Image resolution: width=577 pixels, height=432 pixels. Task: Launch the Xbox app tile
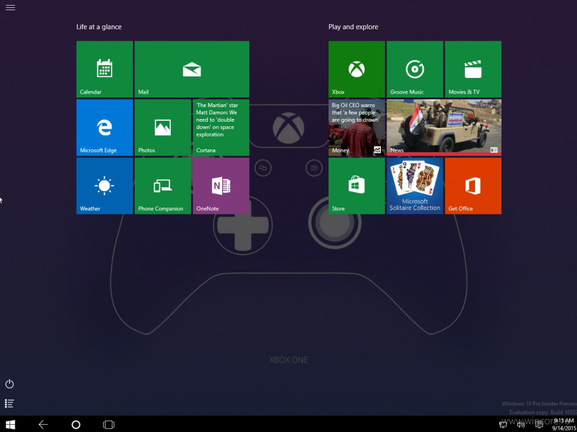pyautogui.click(x=357, y=69)
